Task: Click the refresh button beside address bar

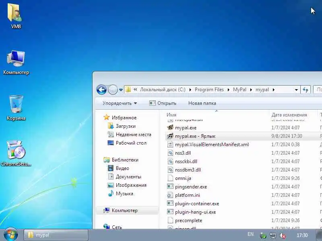Action: [305, 90]
